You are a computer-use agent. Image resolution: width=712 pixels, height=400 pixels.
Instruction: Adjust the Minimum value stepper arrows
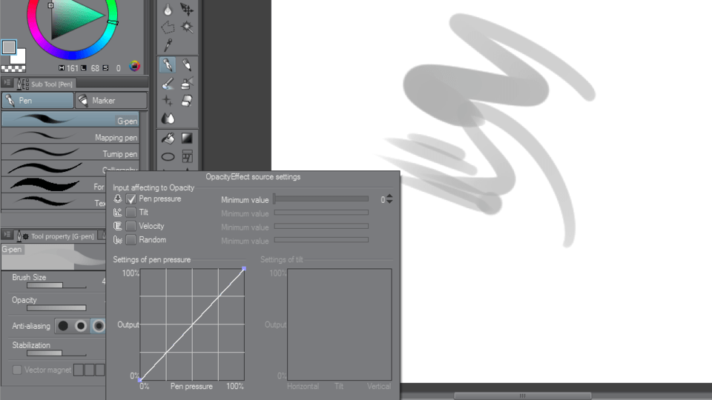click(390, 199)
